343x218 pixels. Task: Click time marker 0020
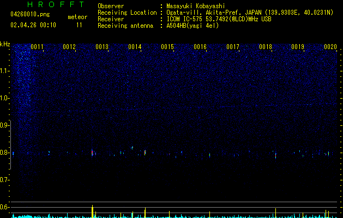[x=330, y=47]
